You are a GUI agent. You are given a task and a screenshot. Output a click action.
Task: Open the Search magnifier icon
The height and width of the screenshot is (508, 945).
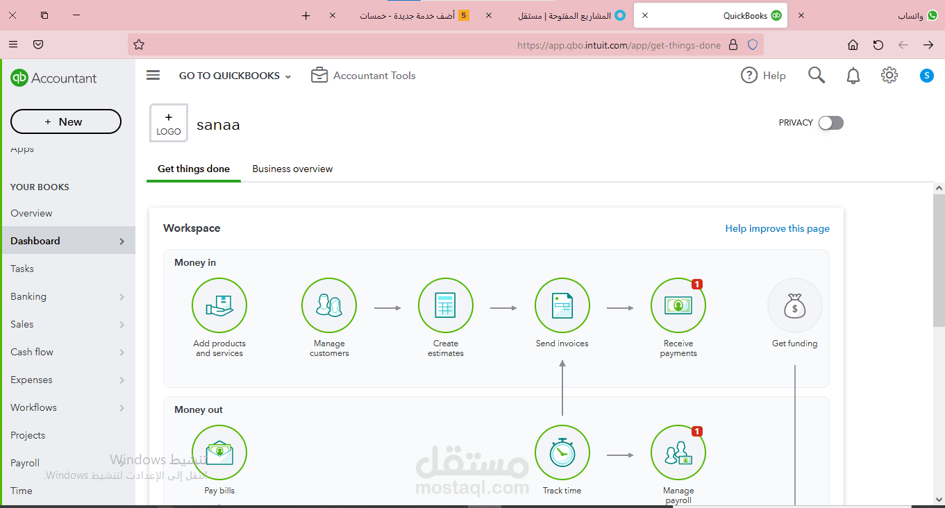[817, 76]
